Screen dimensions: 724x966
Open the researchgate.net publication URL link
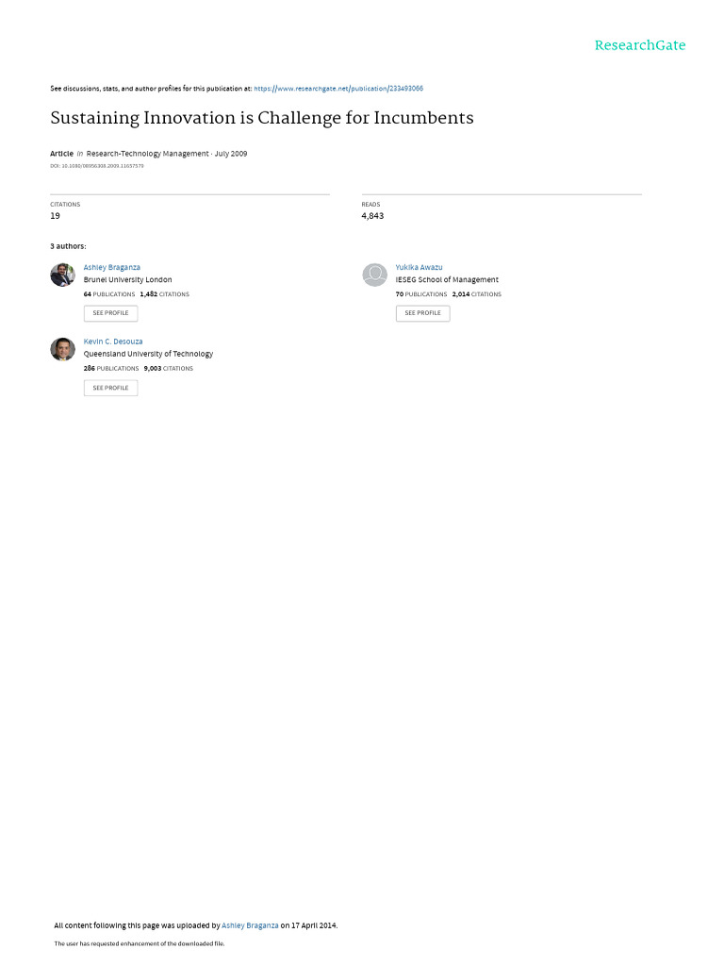tap(338, 89)
